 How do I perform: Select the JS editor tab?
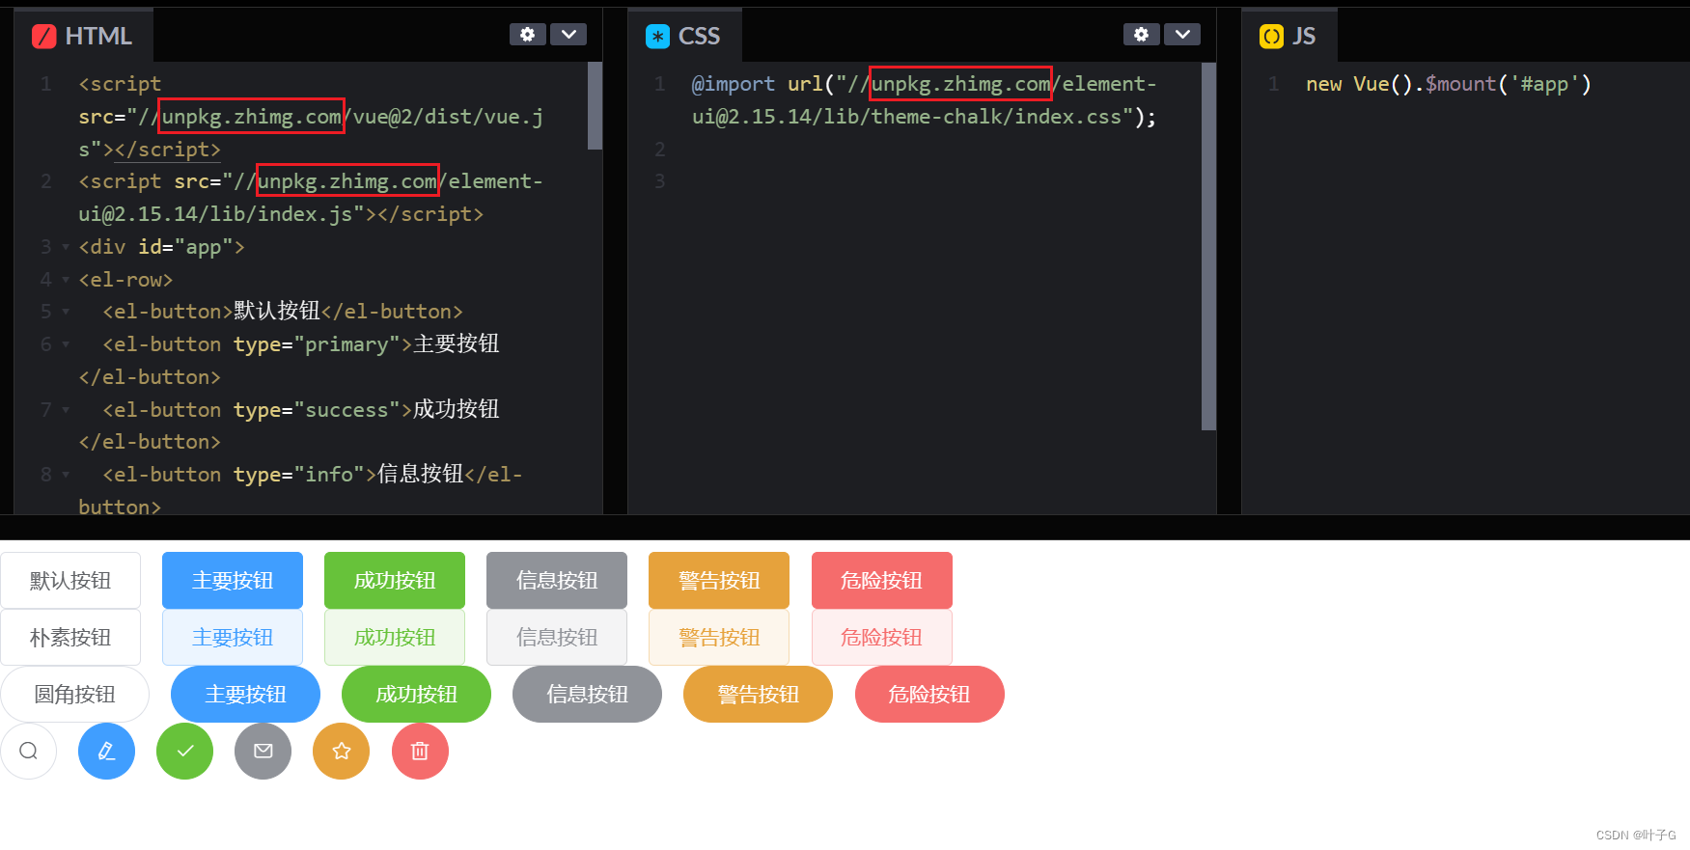point(1289,36)
